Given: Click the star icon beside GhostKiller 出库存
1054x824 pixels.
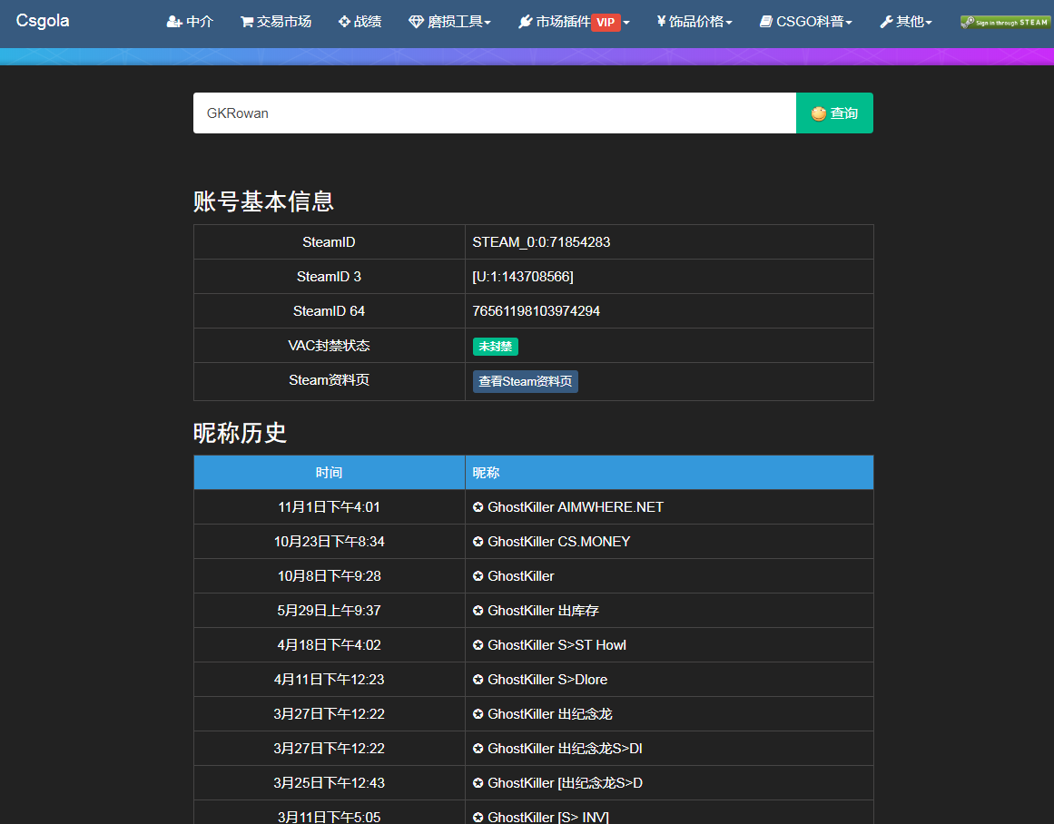Looking at the screenshot, I should pyautogui.click(x=478, y=611).
